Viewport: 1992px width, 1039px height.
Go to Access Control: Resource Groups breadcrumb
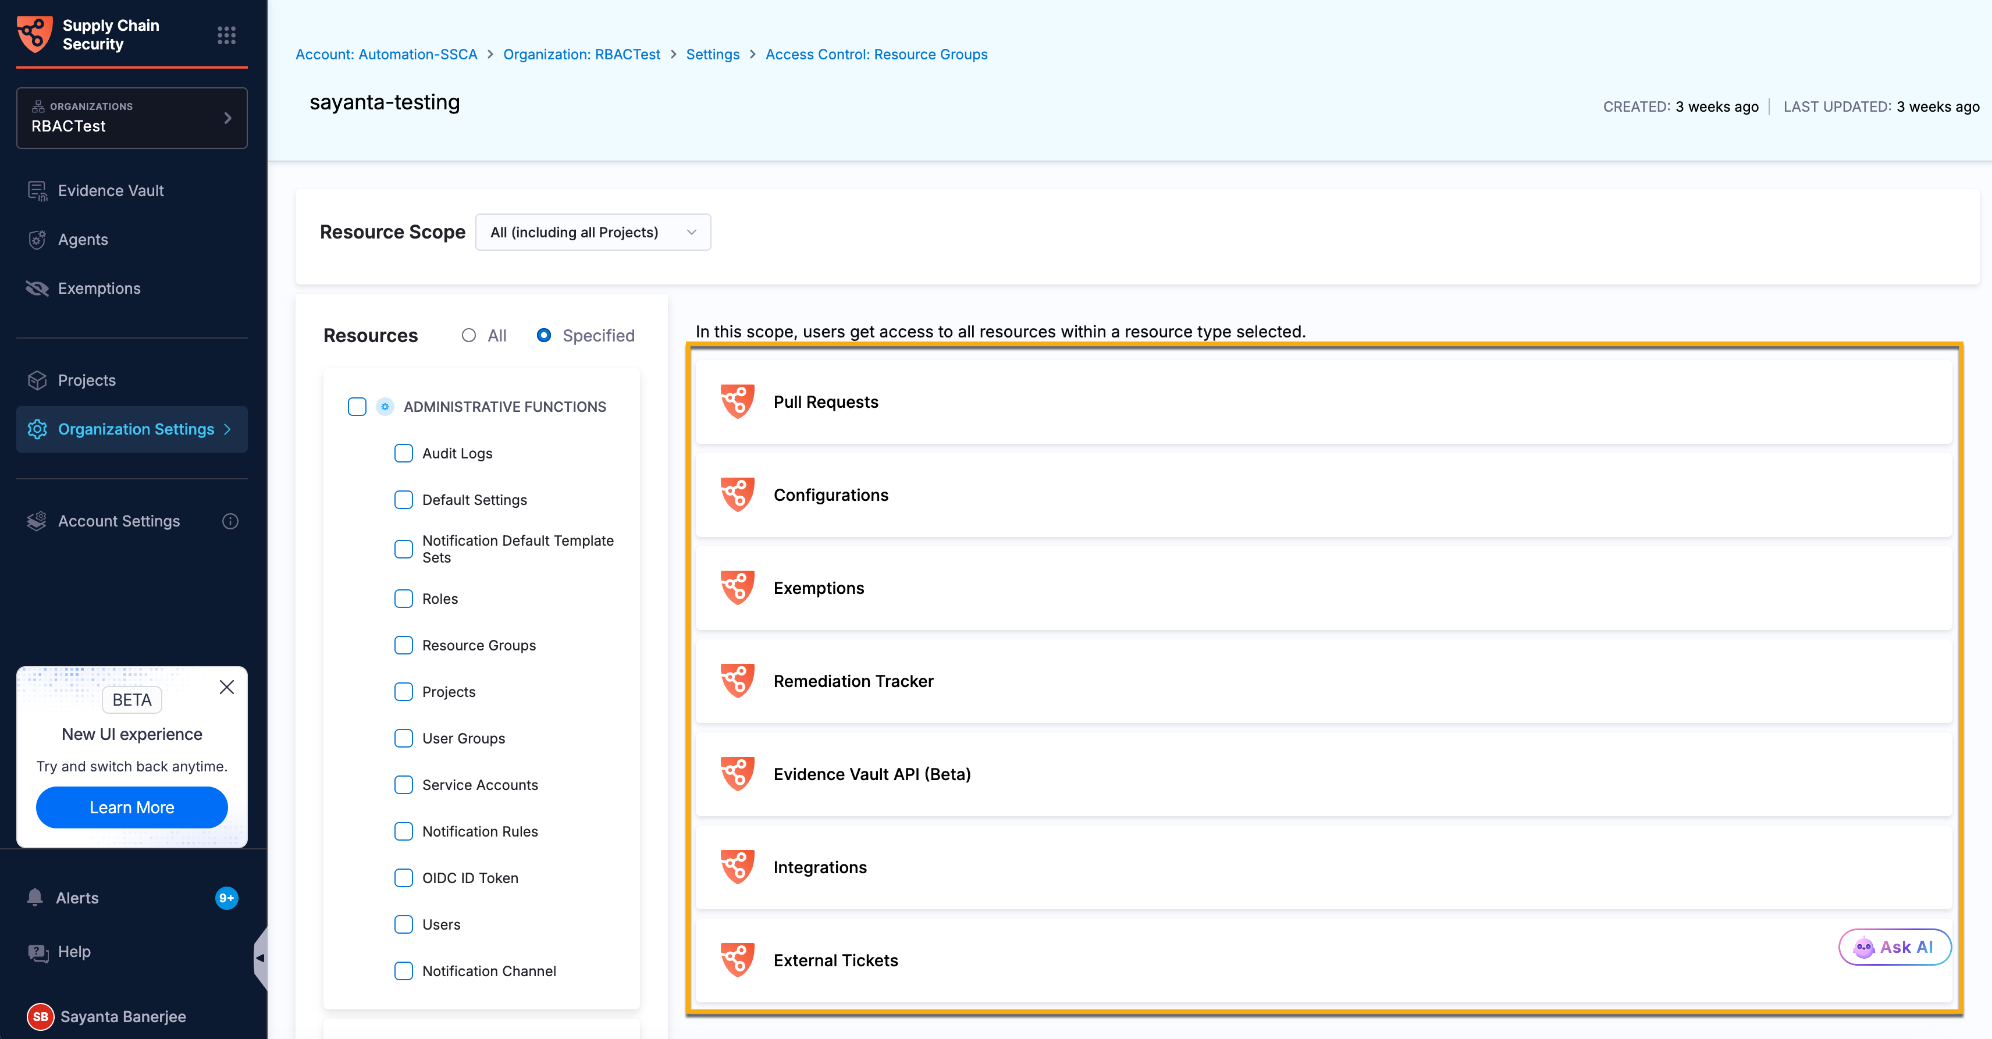(876, 54)
